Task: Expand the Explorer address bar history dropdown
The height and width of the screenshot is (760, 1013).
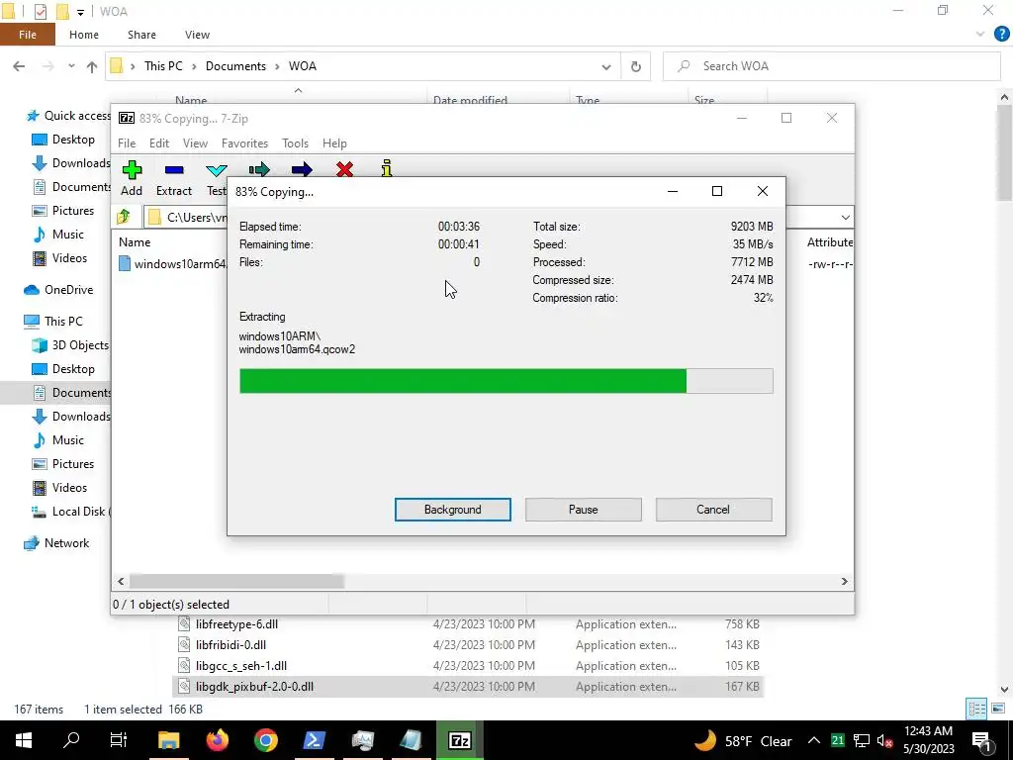Action: 606,66
